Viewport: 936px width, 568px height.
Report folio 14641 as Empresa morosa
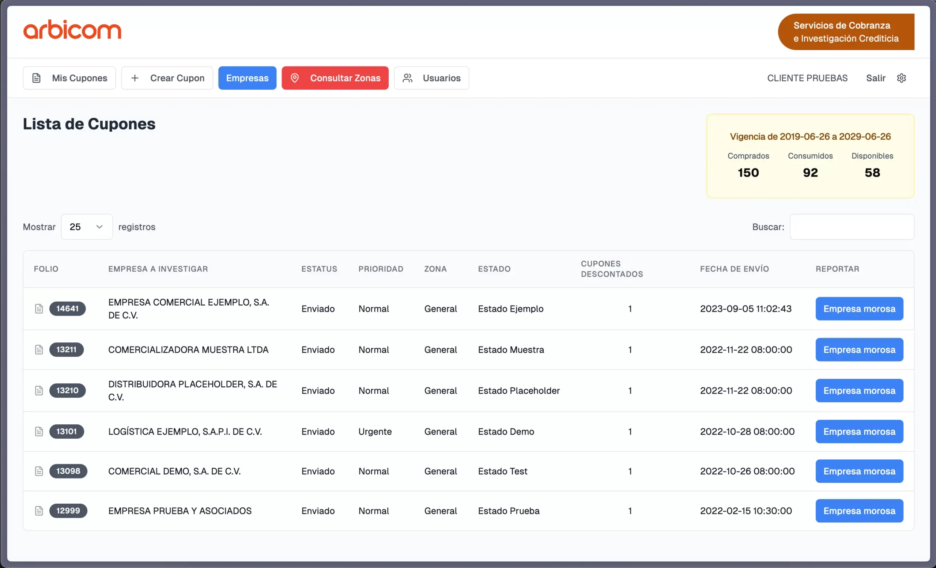tap(859, 309)
